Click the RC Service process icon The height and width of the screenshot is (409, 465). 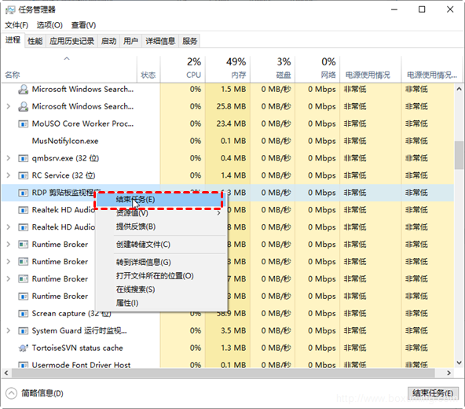pyautogui.click(x=23, y=175)
